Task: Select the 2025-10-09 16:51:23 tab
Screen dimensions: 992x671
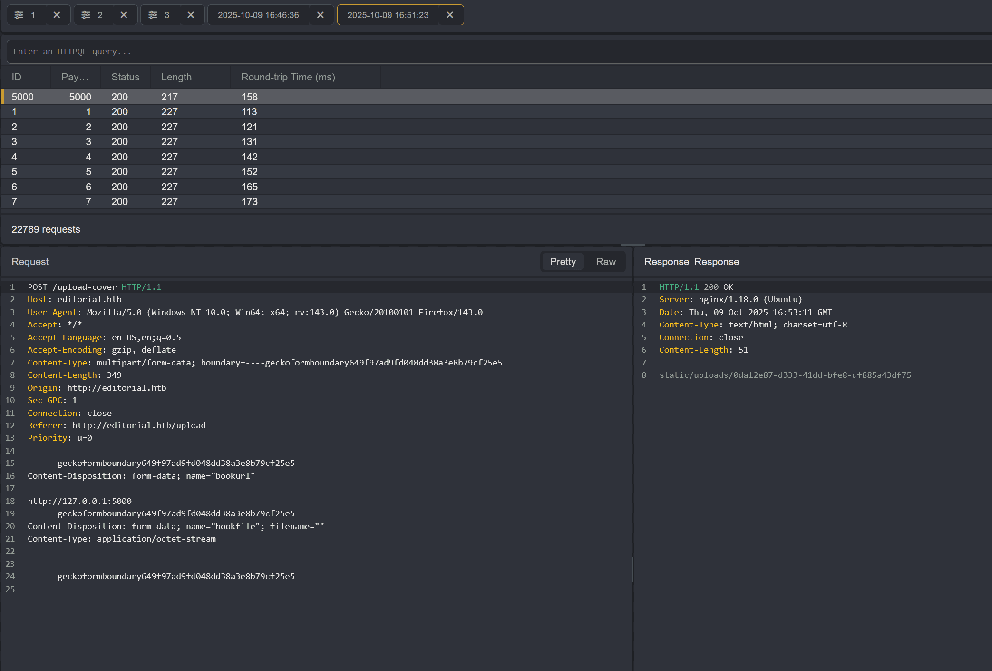Action: click(x=388, y=15)
